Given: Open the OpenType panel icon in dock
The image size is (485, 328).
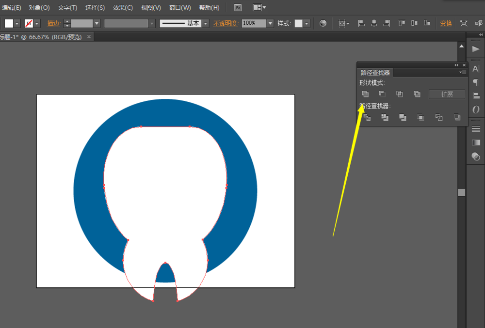Looking at the screenshot, I should tap(476, 109).
